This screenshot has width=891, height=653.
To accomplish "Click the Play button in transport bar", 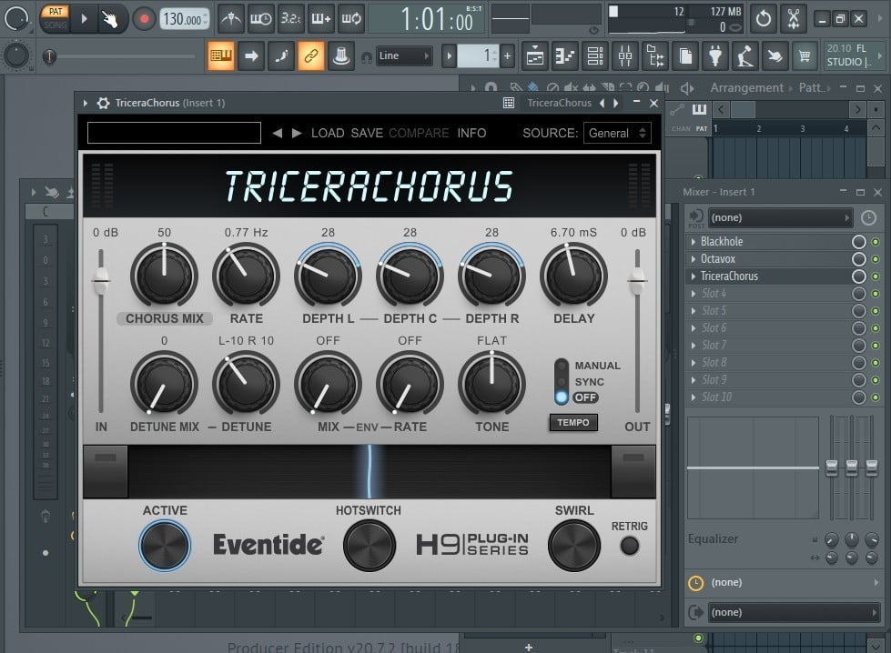I will (84, 19).
